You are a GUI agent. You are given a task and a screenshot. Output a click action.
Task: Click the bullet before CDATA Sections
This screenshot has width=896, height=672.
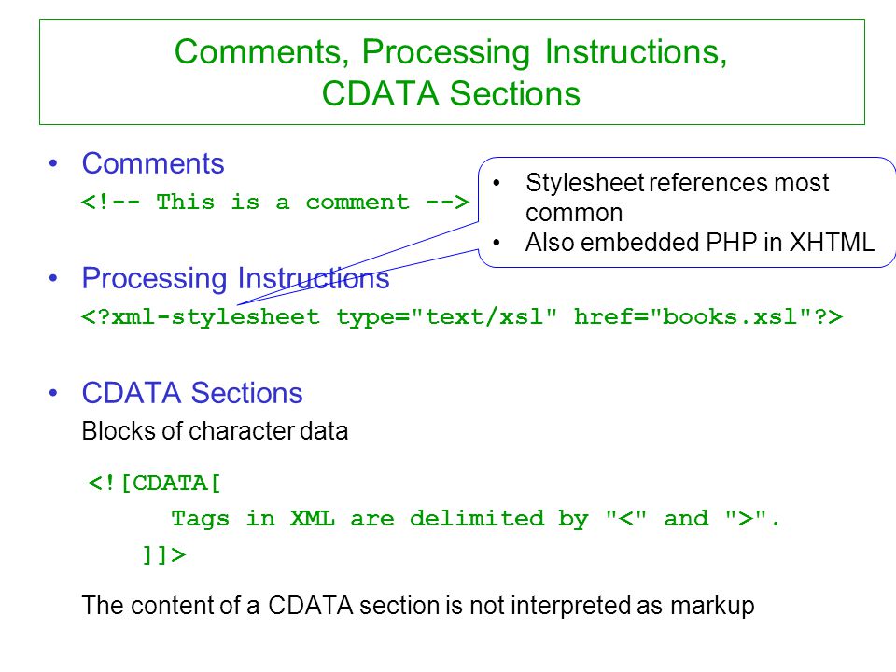53,394
